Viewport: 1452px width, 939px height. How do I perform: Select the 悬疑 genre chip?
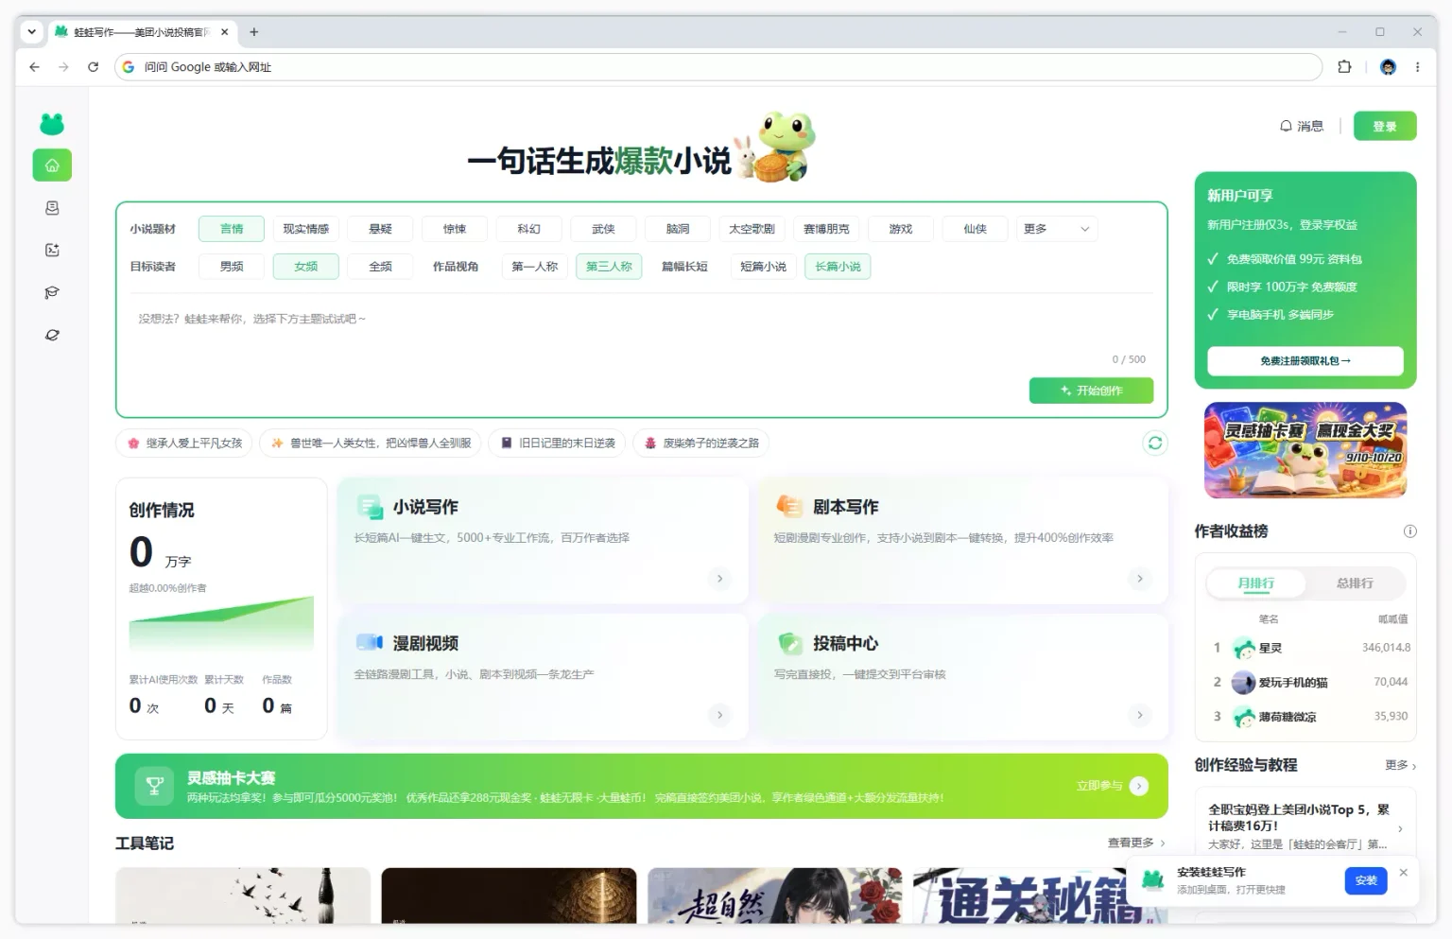[x=380, y=229]
